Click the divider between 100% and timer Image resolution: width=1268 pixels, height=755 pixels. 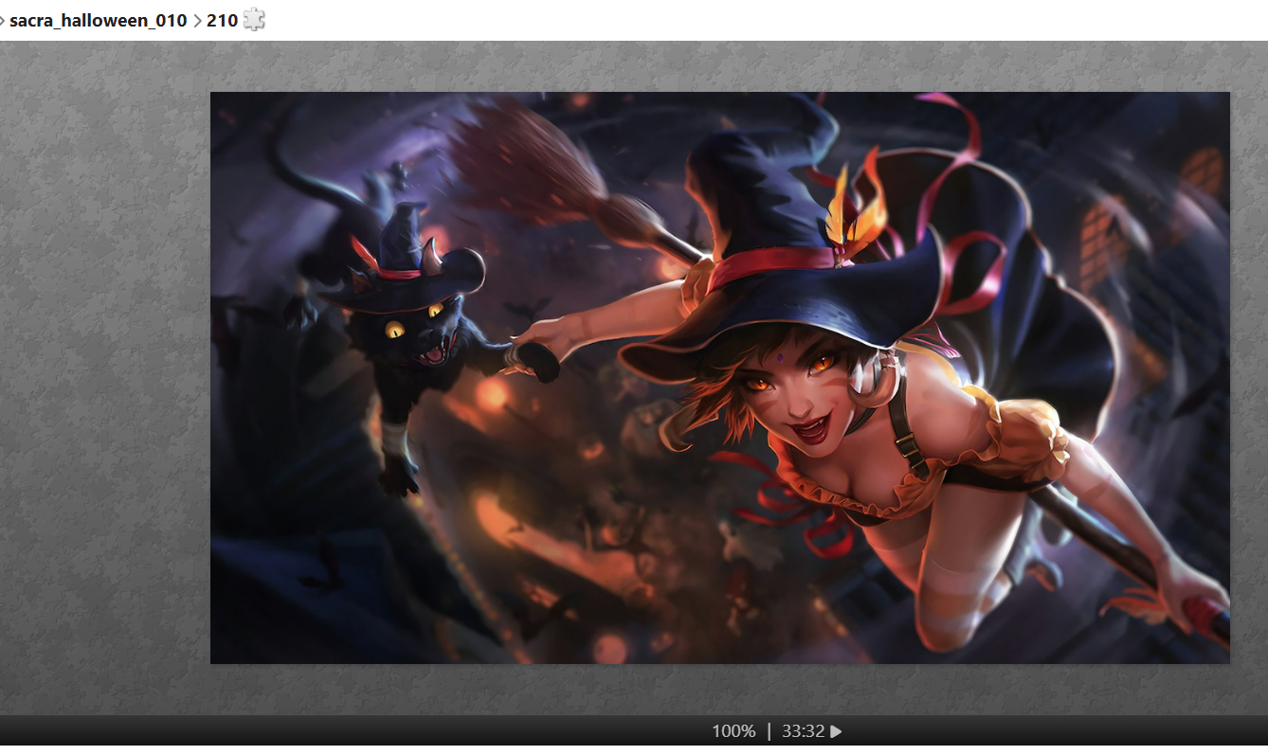(769, 731)
